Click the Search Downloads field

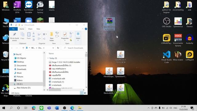[74, 48]
